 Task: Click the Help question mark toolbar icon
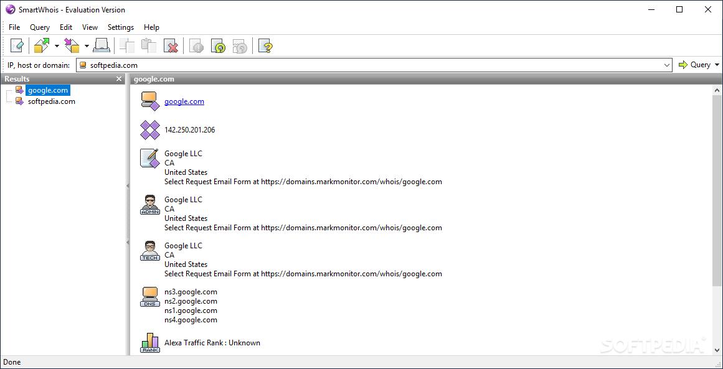coord(266,45)
